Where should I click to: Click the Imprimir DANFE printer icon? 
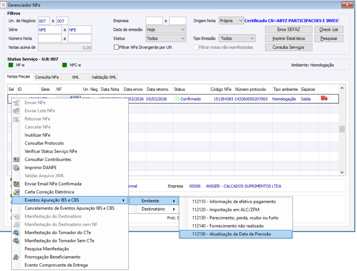(x=16, y=168)
